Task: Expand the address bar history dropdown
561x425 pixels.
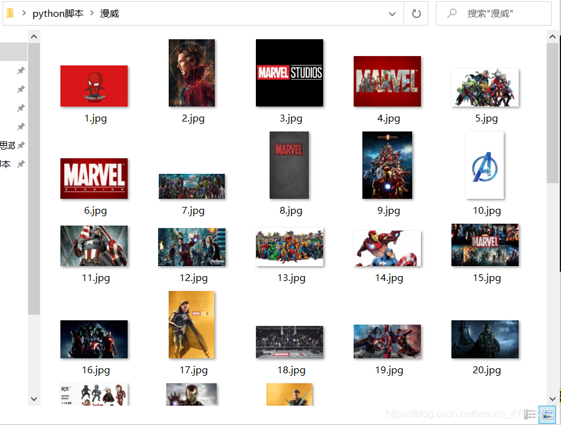Action: tap(392, 14)
